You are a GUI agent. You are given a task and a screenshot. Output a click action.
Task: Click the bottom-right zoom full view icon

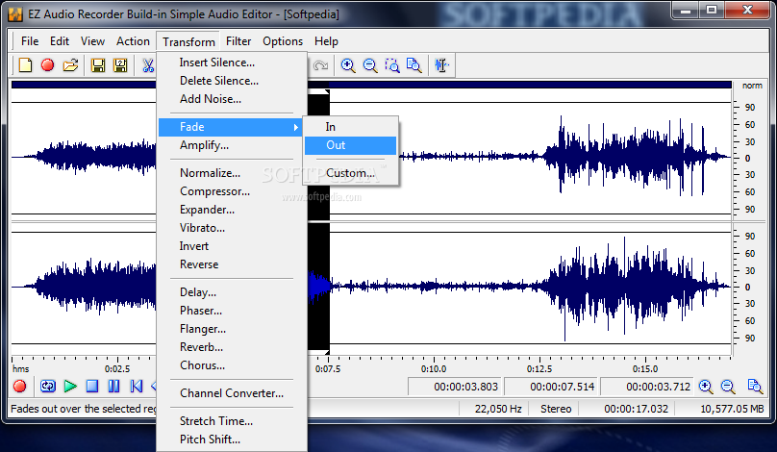(x=755, y=386)
